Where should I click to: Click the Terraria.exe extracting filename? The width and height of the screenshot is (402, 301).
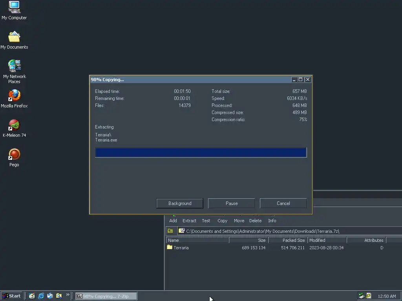point(106,140)
